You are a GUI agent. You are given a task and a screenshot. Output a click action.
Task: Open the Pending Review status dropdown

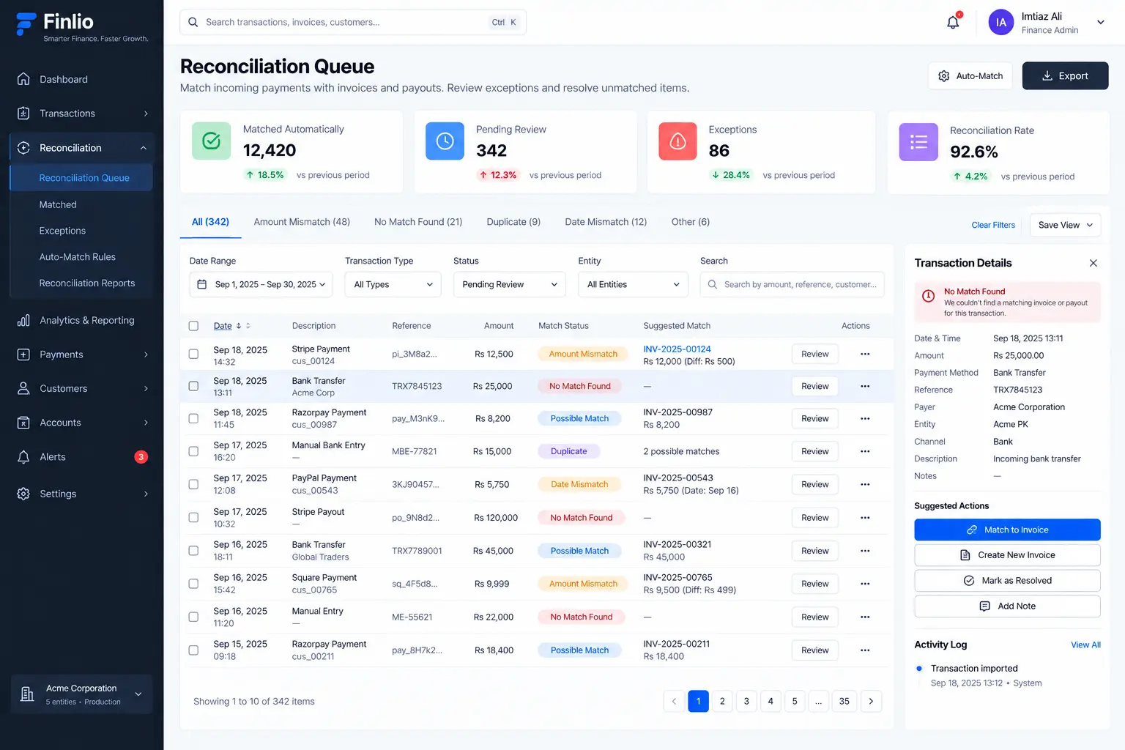pos(510,284)
